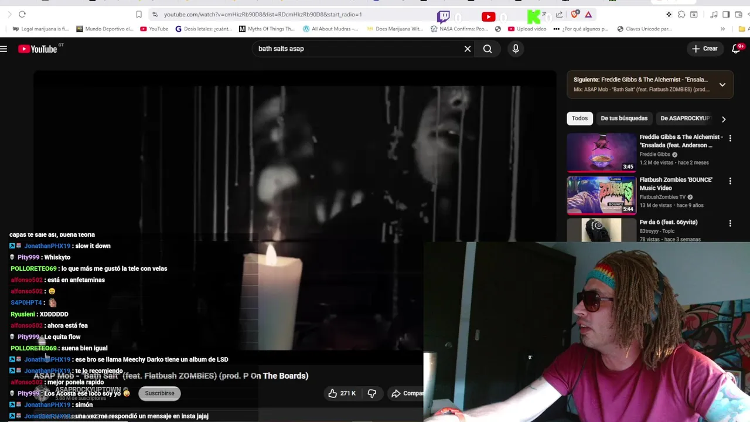Viewport: 750px width, 422px height.
Task: Open Does Marijuana bookmark
Action: pos(394,29)
